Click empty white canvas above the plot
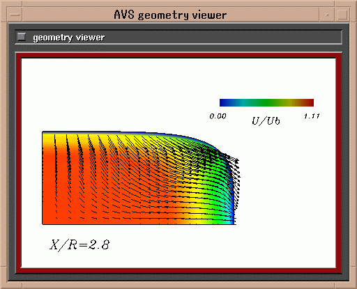Image resolution: width=357 pixels, height=289 pixels. click(x=116, y=93)
